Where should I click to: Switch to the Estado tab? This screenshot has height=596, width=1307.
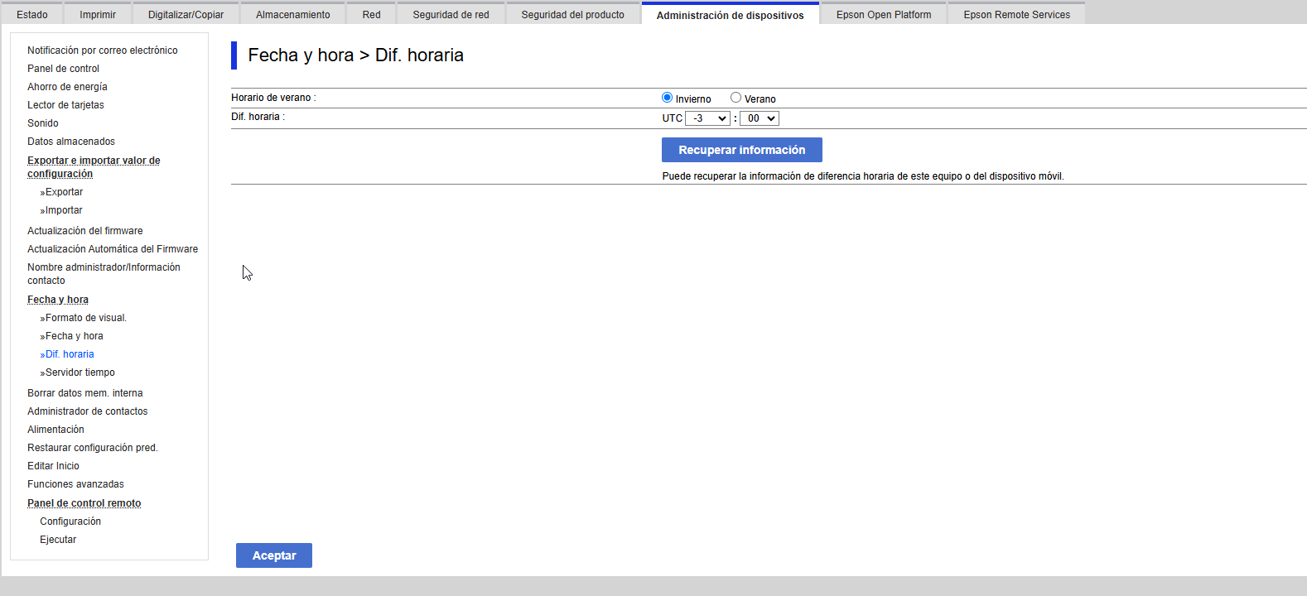32,14
